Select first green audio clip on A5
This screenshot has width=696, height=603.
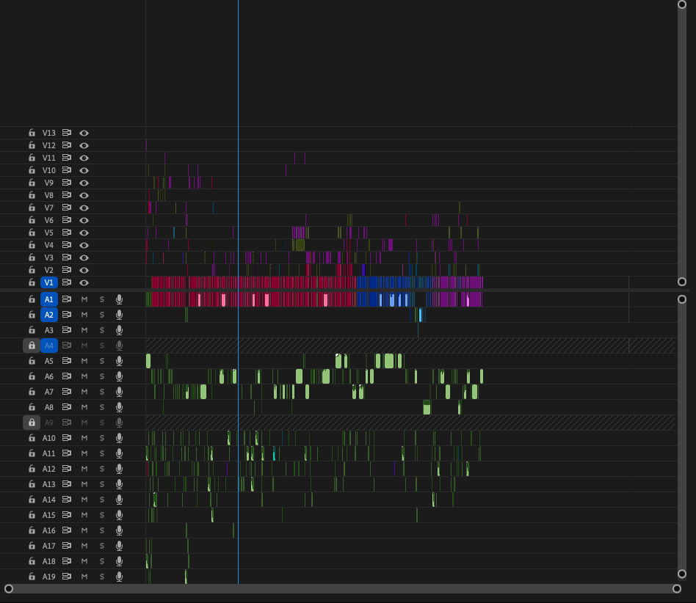point(148,361)
